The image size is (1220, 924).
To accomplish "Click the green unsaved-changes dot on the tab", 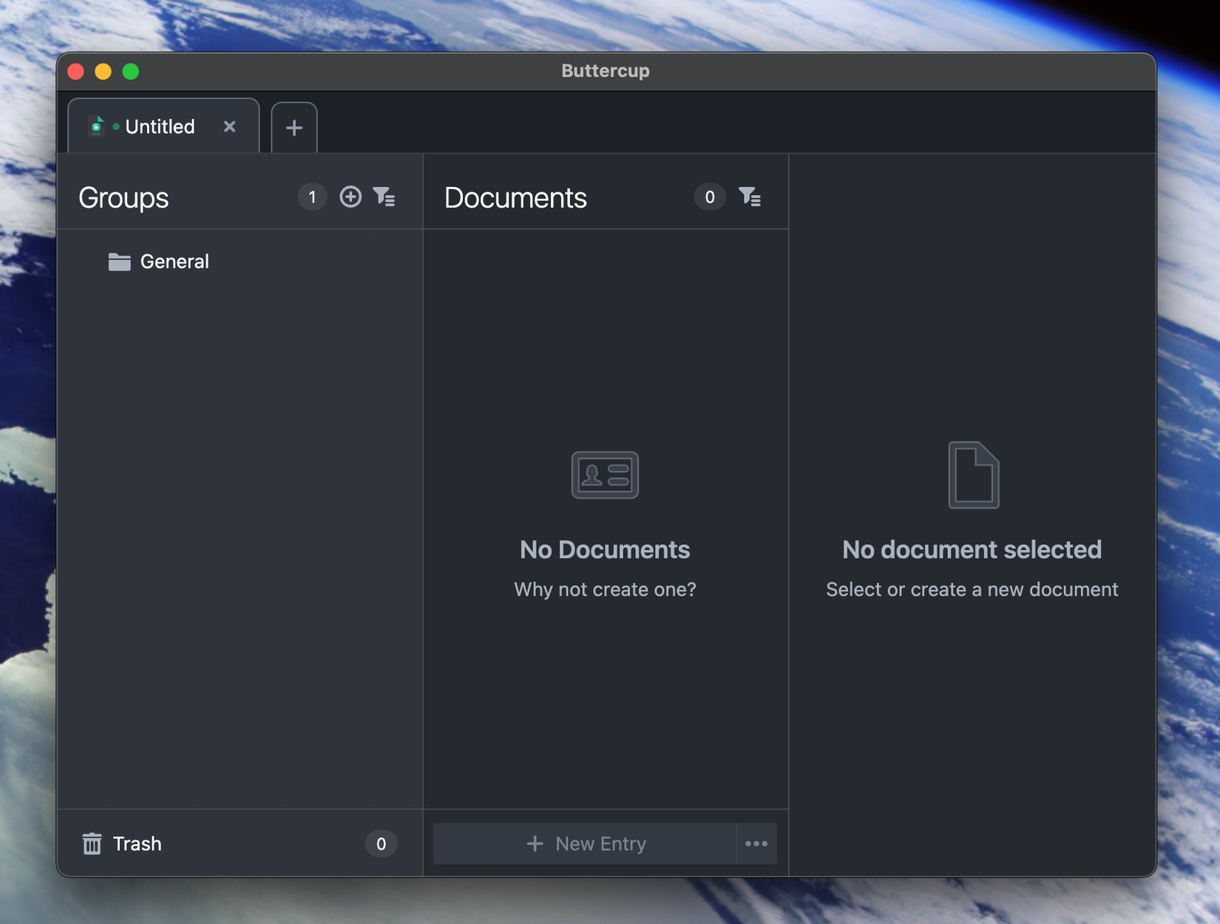I will point(115,126).
